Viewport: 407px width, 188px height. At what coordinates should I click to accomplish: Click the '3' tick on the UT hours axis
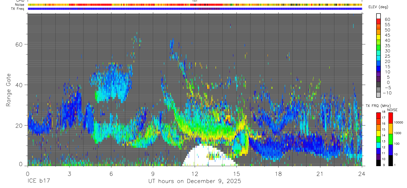(x=70, y=174)
